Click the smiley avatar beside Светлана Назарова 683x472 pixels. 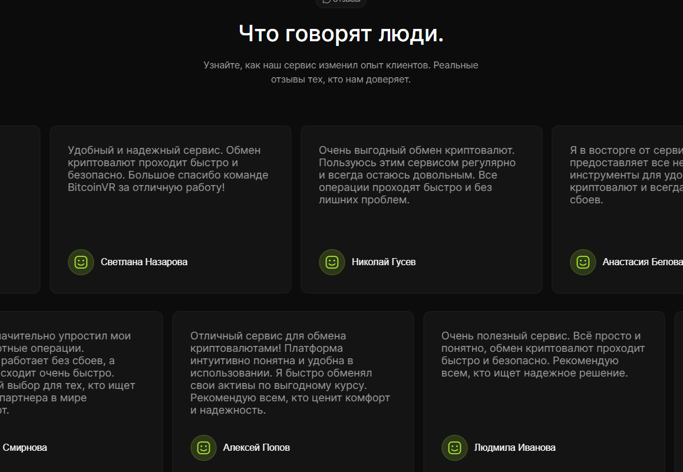click(x=81, y=262)
